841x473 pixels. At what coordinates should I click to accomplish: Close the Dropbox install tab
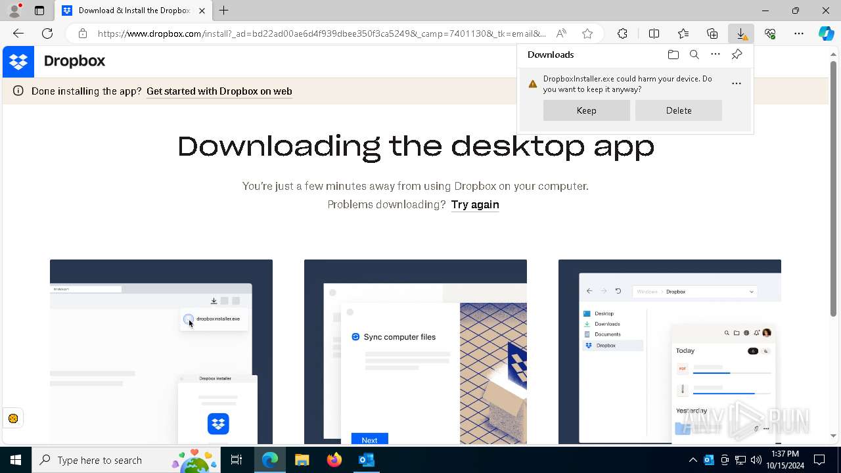[x=202, y=11]
